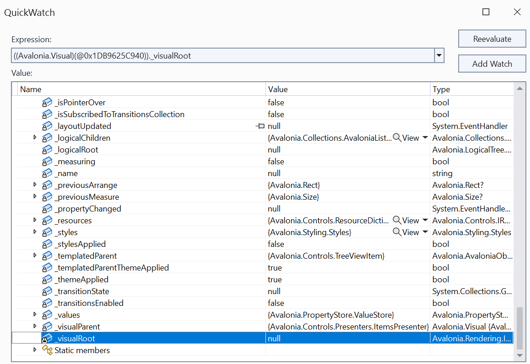Select the Static members icon
This screenshot has height=364, width=530.
pyautogui.click(x=47, y=350)
